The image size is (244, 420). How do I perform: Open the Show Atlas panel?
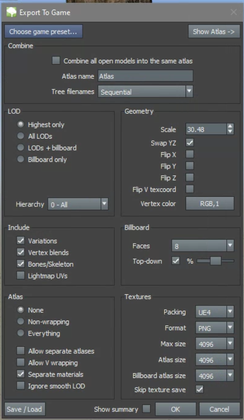(x=214, y=32)
